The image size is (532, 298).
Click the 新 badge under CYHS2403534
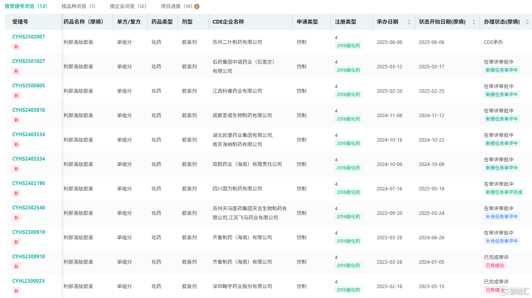click(x=16, y=144)
